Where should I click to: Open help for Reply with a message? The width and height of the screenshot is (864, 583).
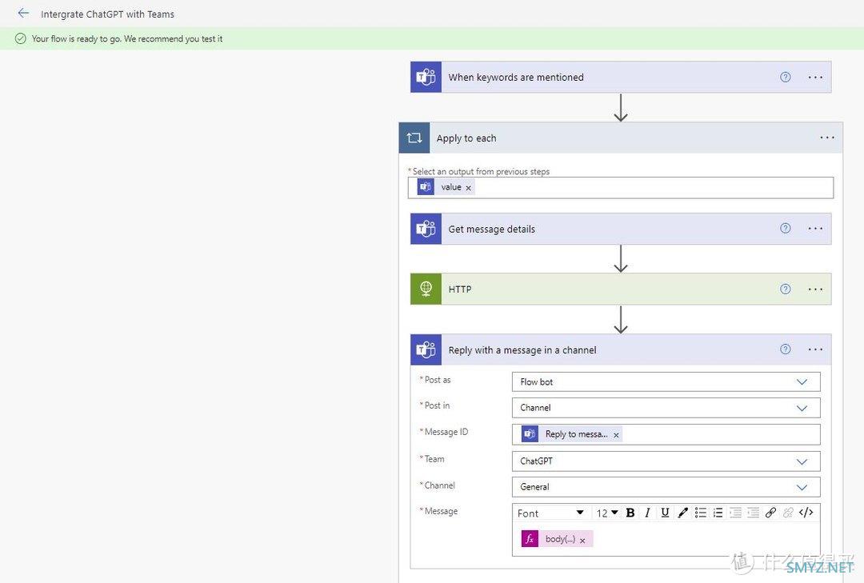click(786, 349)
